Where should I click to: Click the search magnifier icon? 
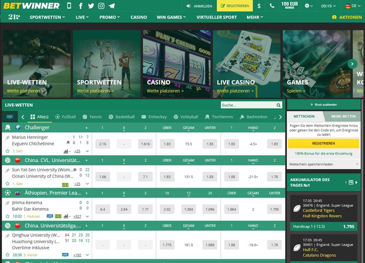[x=279, y=105]
